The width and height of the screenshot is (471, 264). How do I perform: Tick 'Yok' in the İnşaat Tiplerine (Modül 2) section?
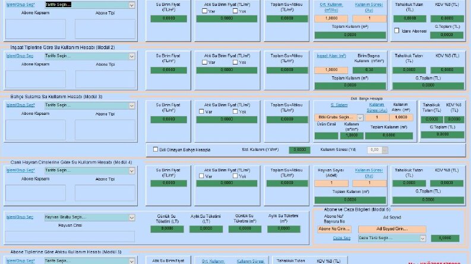point(235,62)
